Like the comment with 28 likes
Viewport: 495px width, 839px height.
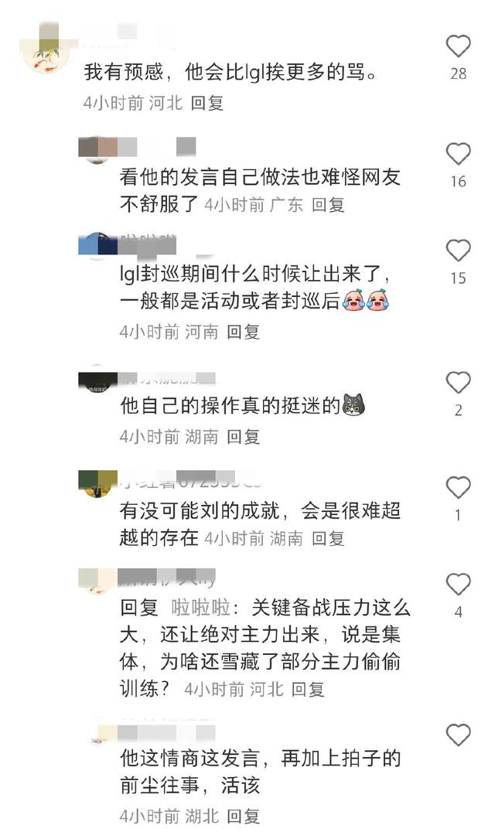click(458, 46)
